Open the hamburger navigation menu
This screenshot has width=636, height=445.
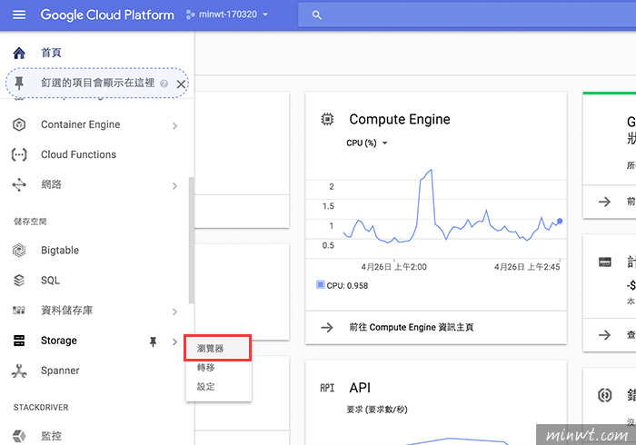[19, 15]
